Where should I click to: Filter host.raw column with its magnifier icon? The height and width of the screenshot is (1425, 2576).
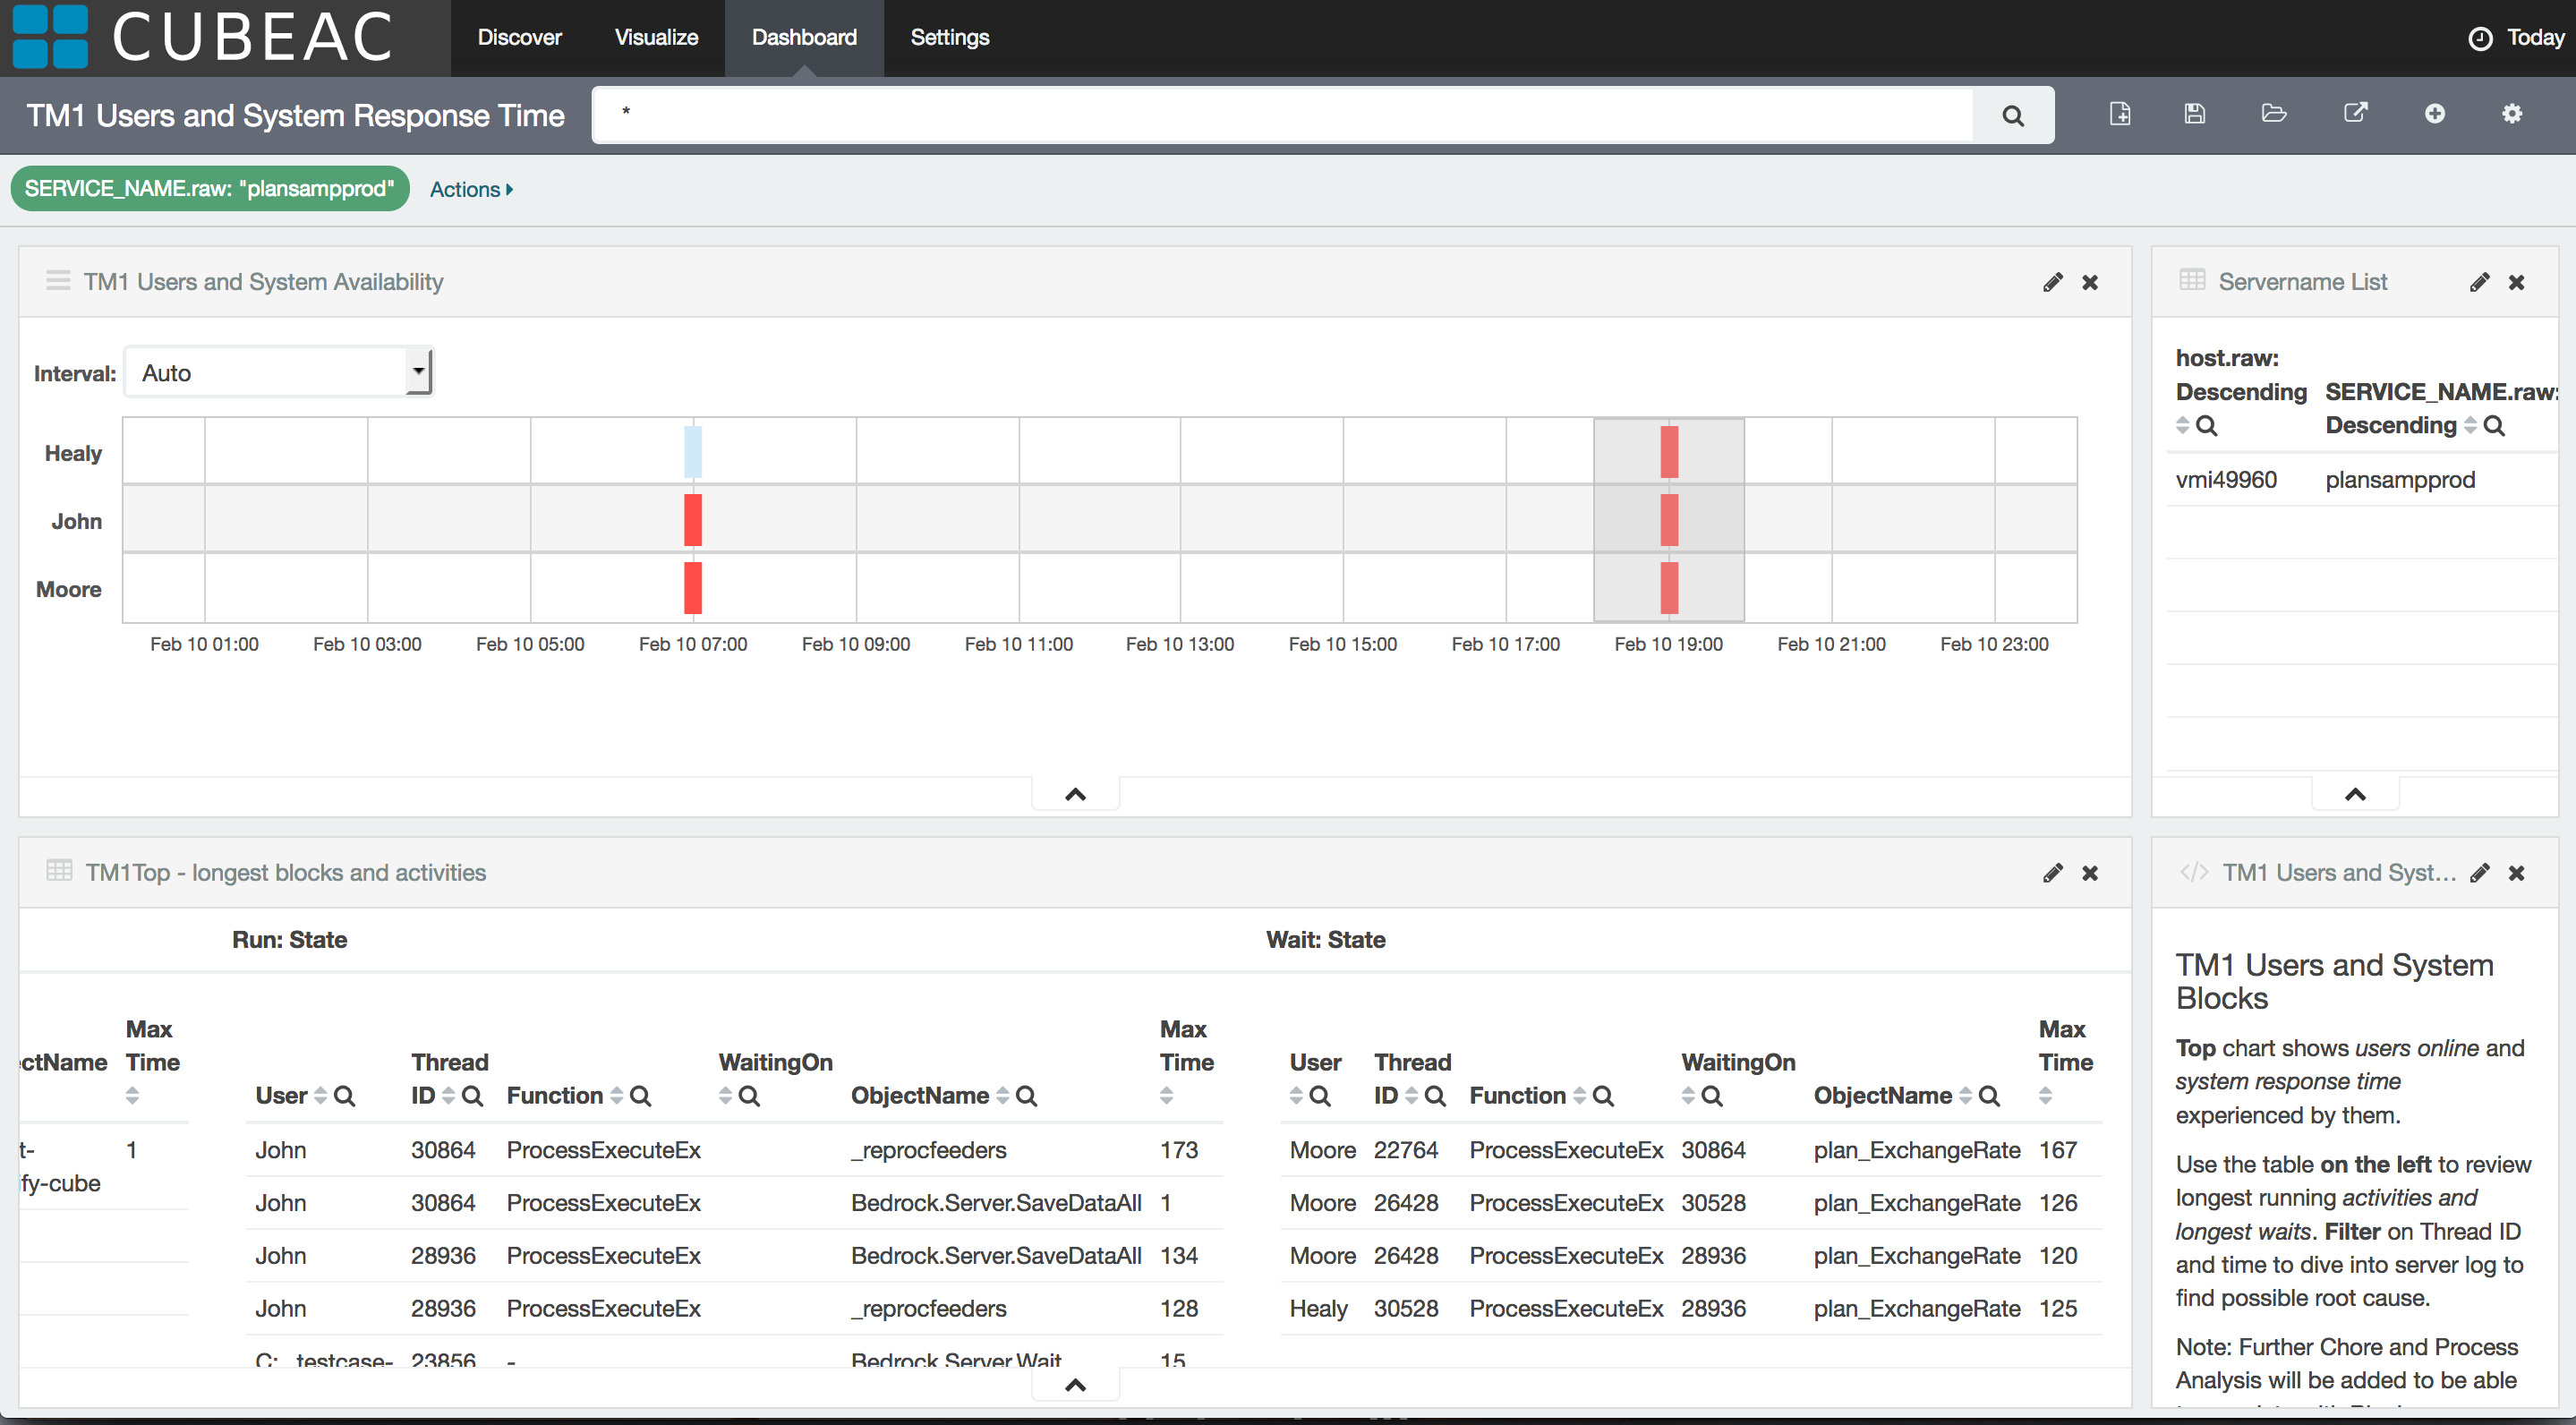[2206, 426]
